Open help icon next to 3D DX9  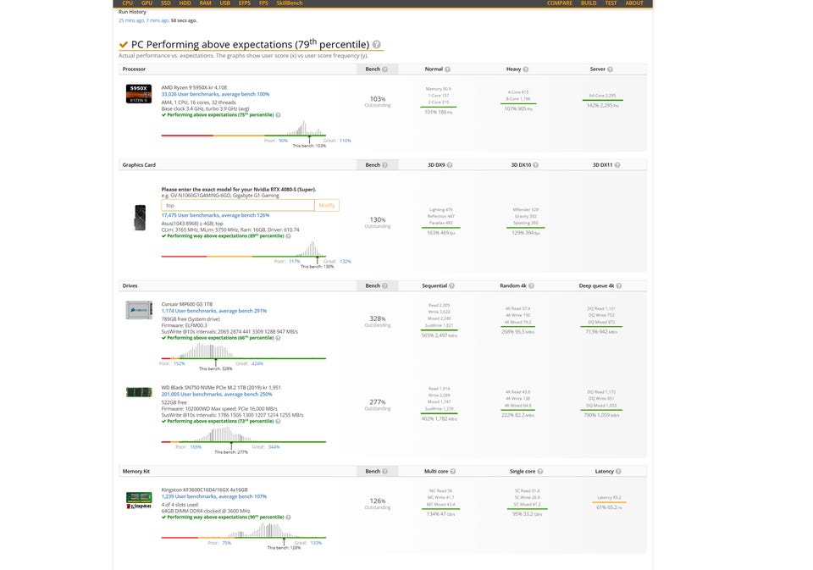450,165
